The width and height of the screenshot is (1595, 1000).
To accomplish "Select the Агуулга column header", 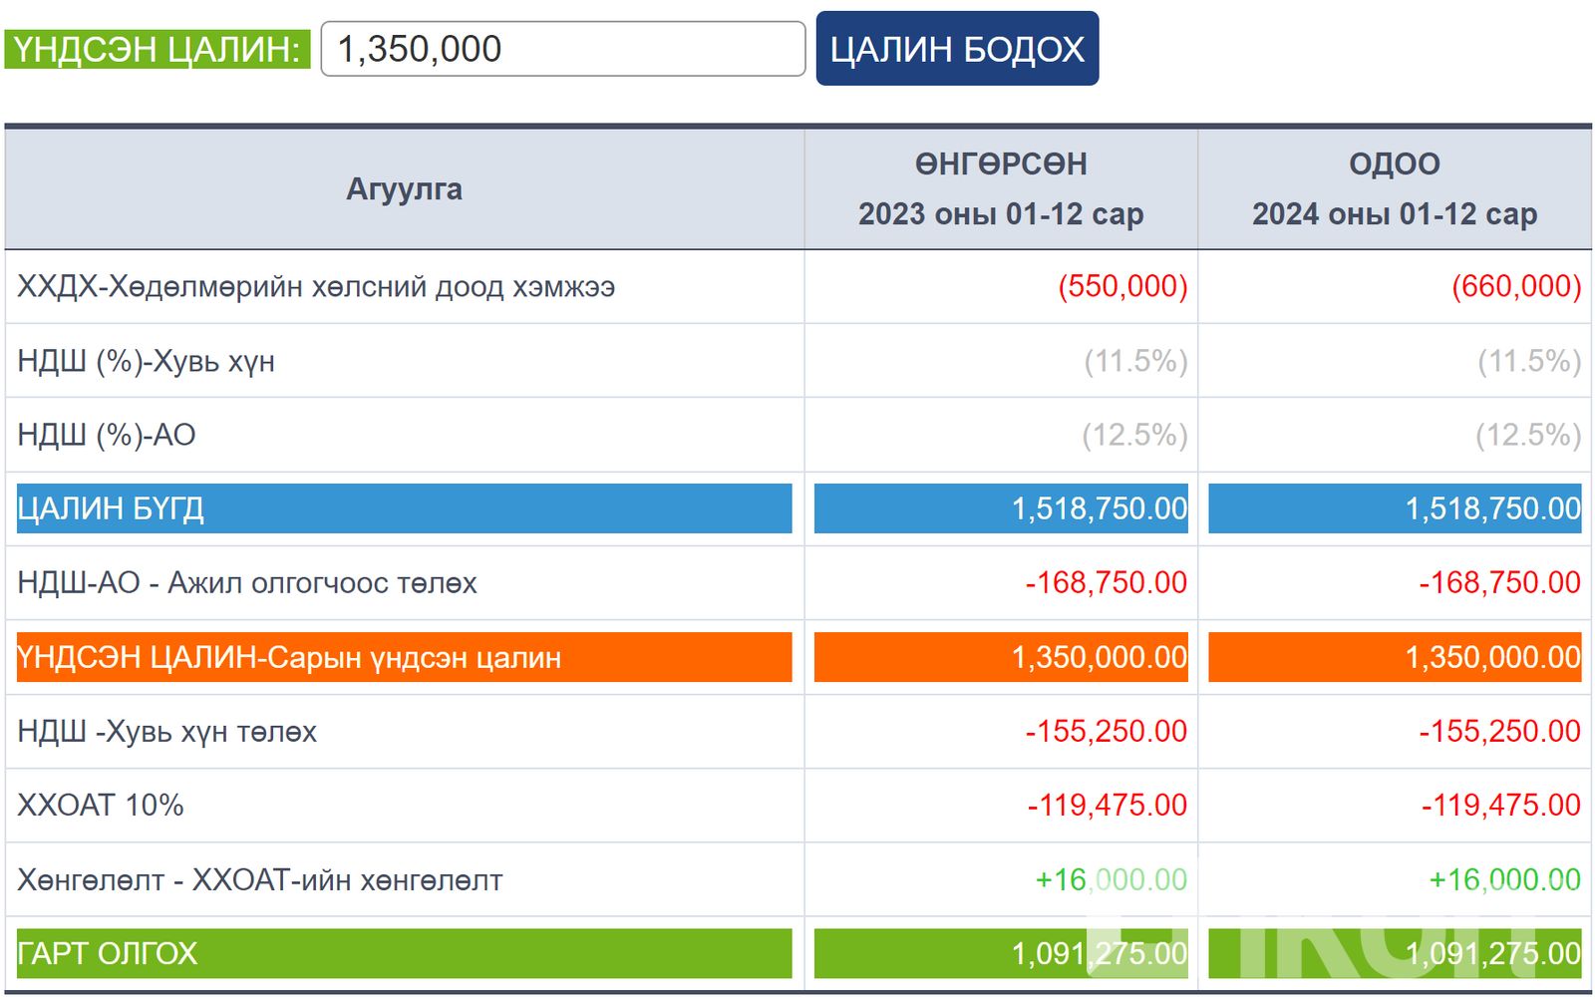I will 404,188.
